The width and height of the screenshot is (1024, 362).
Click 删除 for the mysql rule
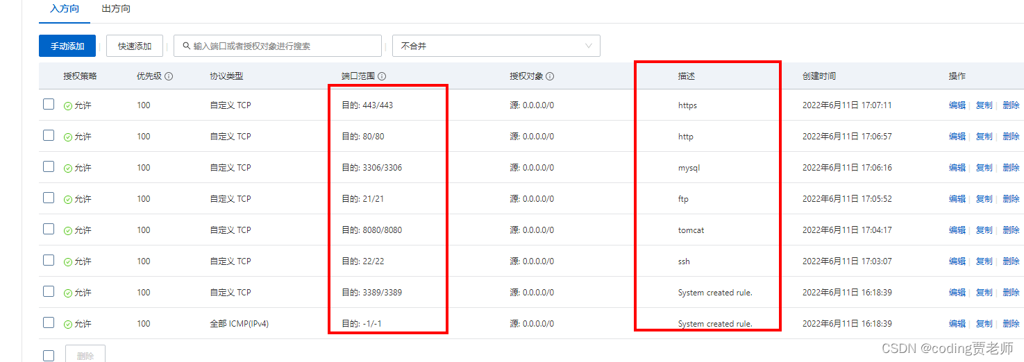pos(1011,168)
